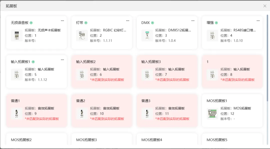Select the MOS拓展板2 card title
The height and width of the screenshot is (149, 270).
(x=21, y=140)
